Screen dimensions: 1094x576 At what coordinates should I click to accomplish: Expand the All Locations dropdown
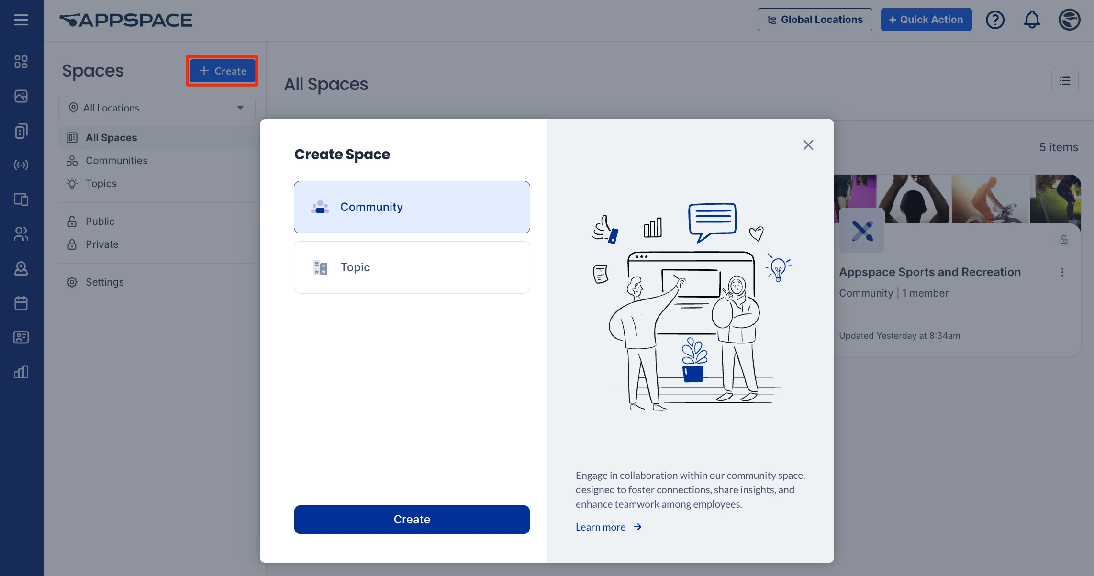click(156, 108)
